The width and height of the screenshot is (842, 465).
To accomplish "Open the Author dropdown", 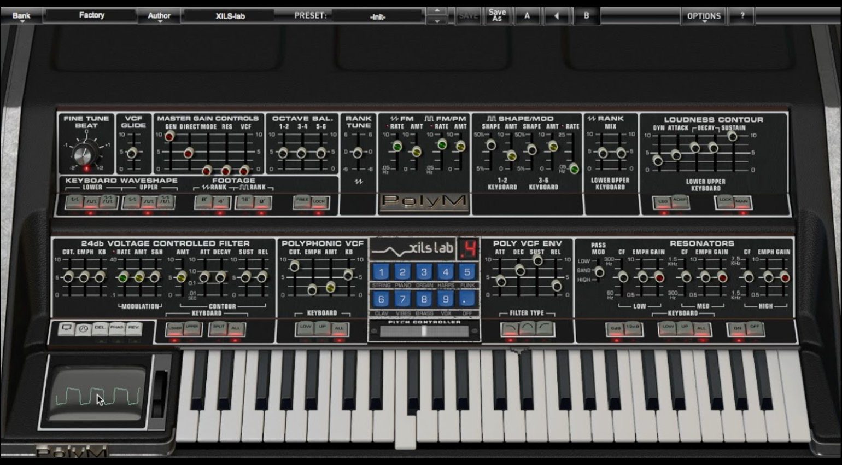I will coord(159,16).
